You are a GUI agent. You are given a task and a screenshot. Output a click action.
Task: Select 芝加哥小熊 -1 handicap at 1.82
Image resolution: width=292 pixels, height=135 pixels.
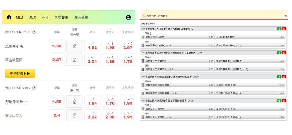pos(92,46)
